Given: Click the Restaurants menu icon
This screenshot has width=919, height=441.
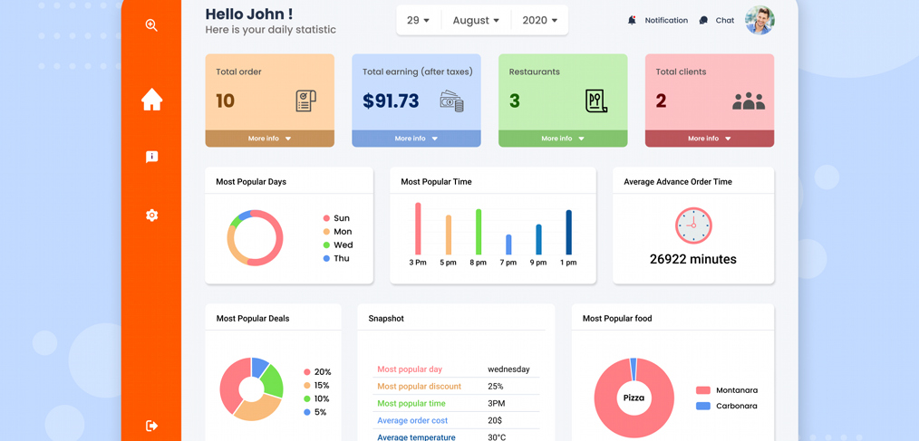Looking at the screenshot, I should click(x=596, y=101).
